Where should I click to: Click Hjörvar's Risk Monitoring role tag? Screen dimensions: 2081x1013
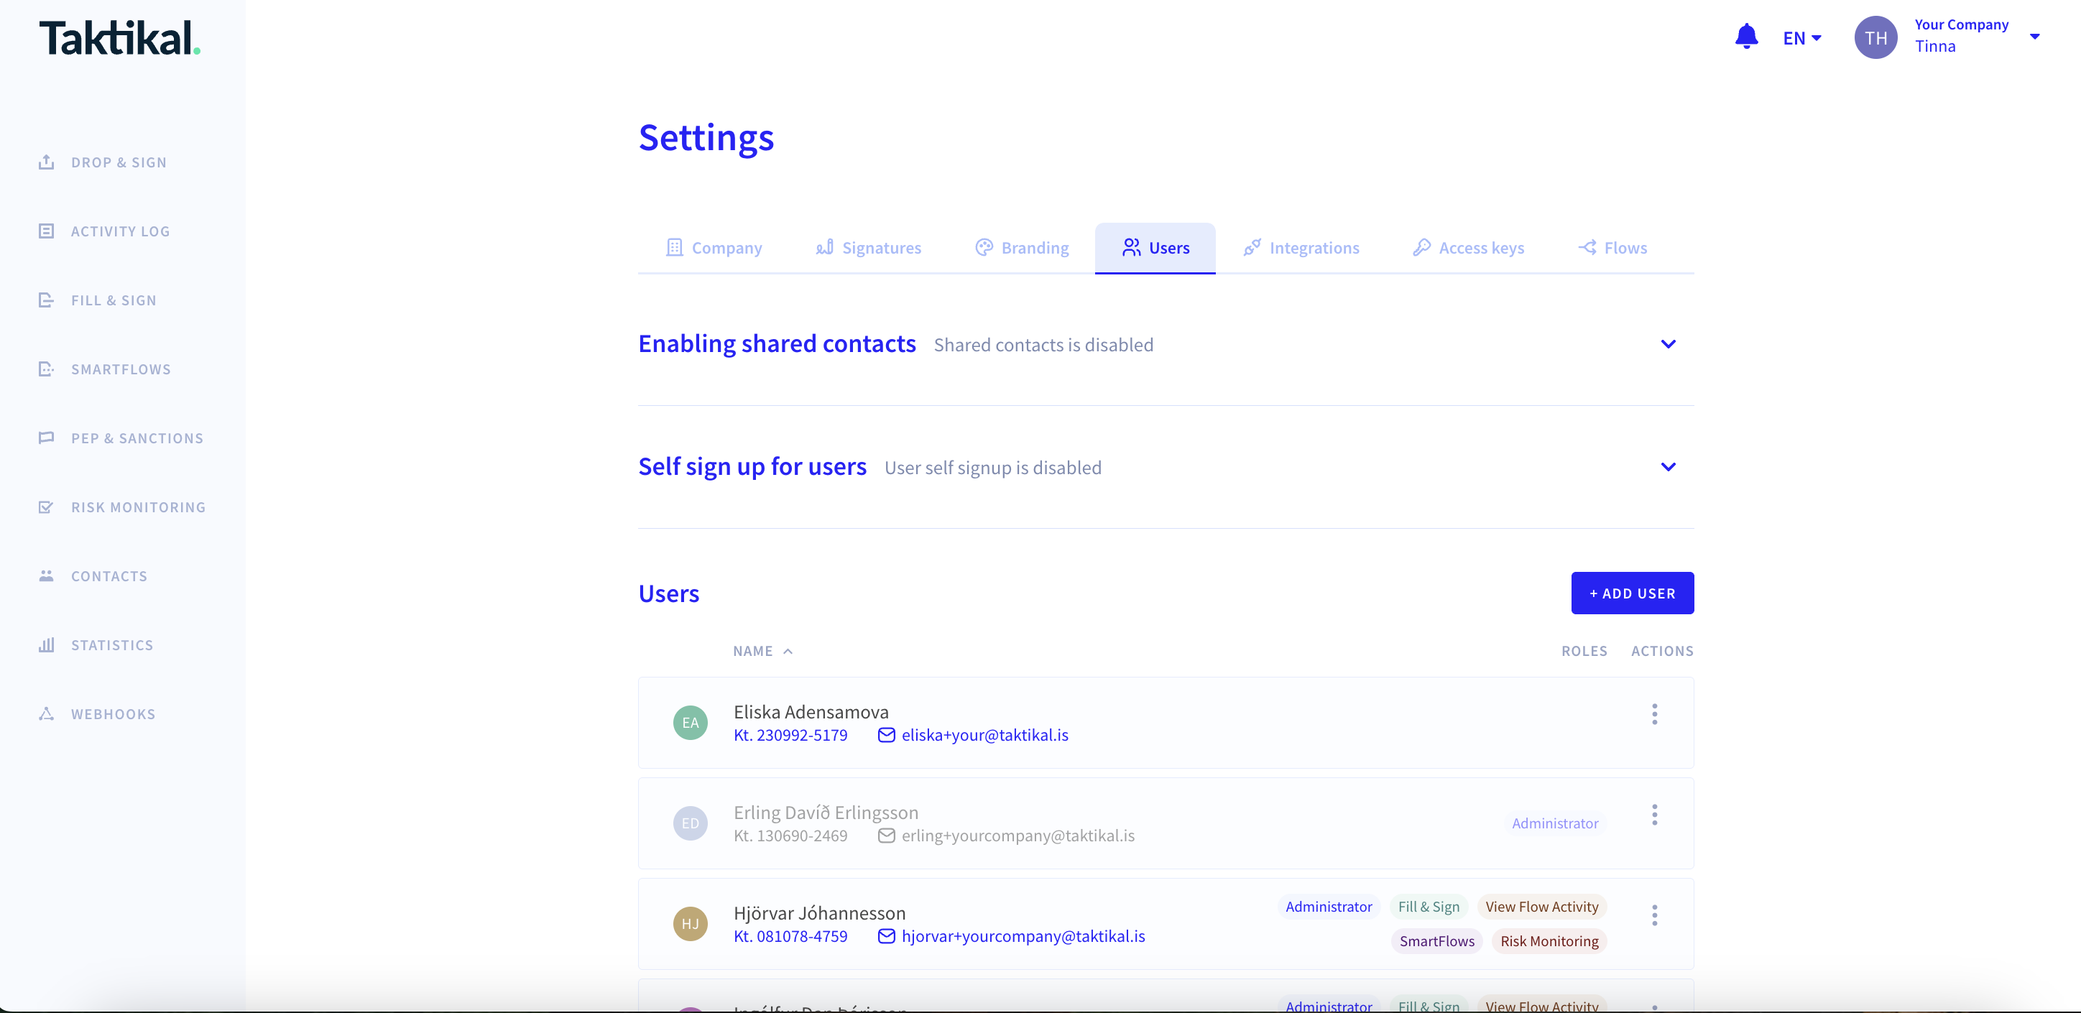coord(1549,941)
